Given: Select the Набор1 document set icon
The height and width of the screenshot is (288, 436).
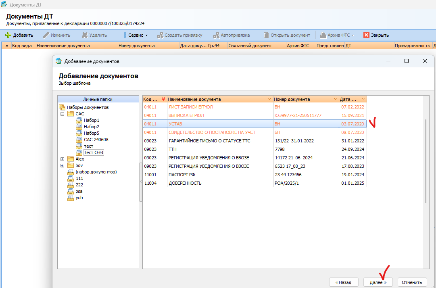Looking at the screenshot, I should [x=79, y=120].
